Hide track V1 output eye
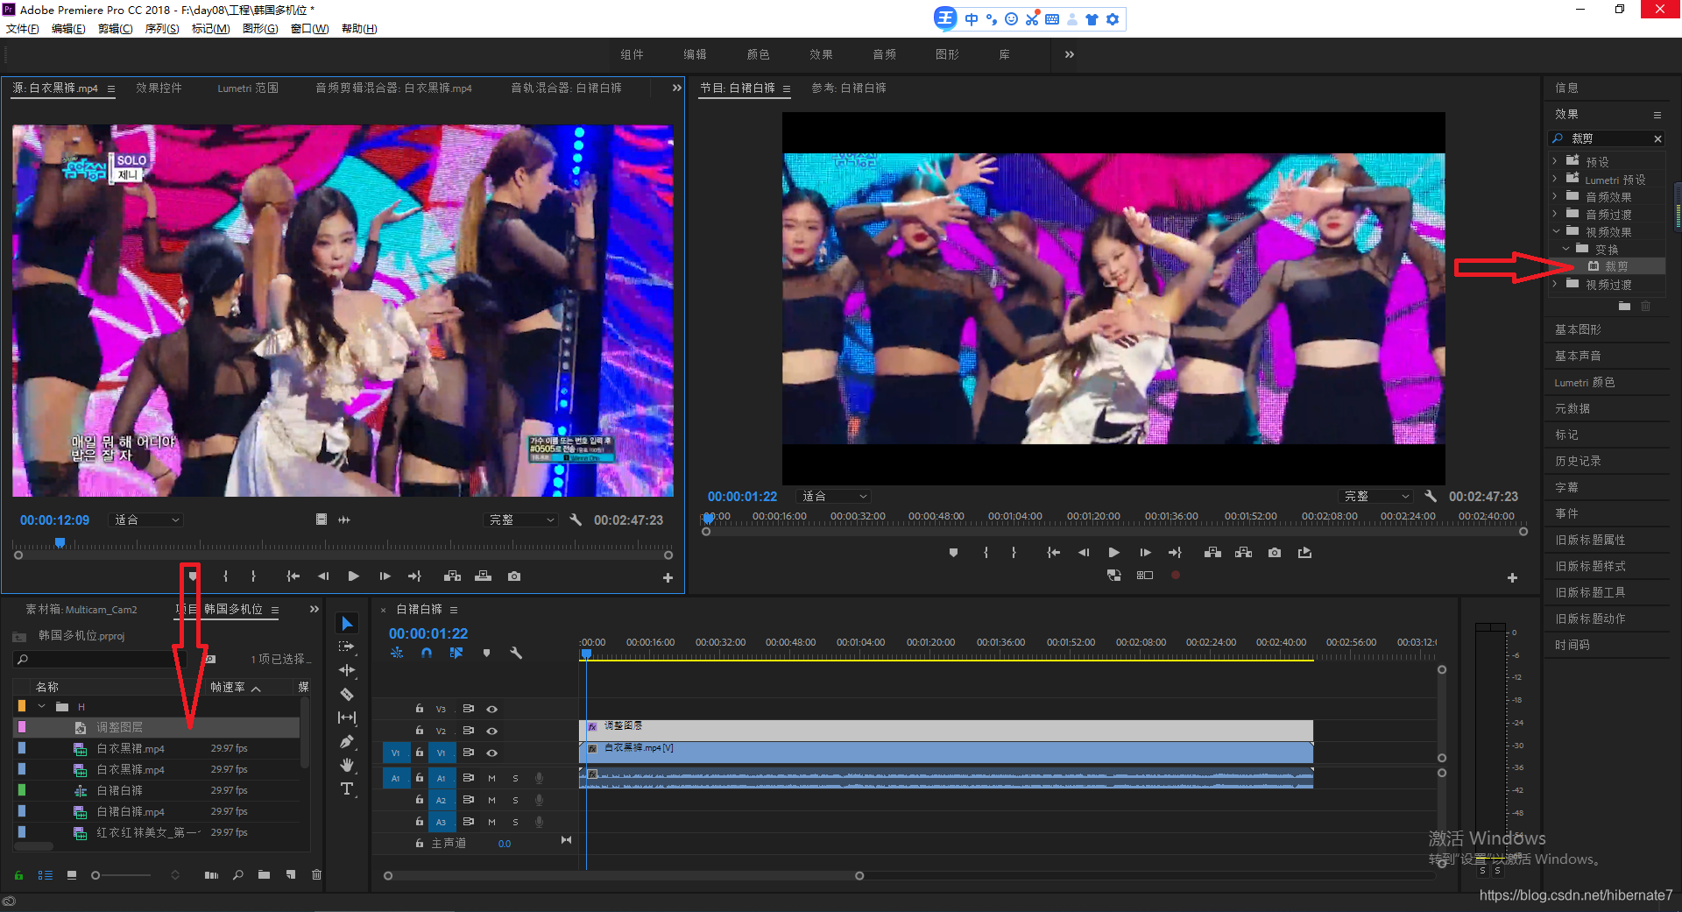1682x912 pixels. tap(492, 753)
